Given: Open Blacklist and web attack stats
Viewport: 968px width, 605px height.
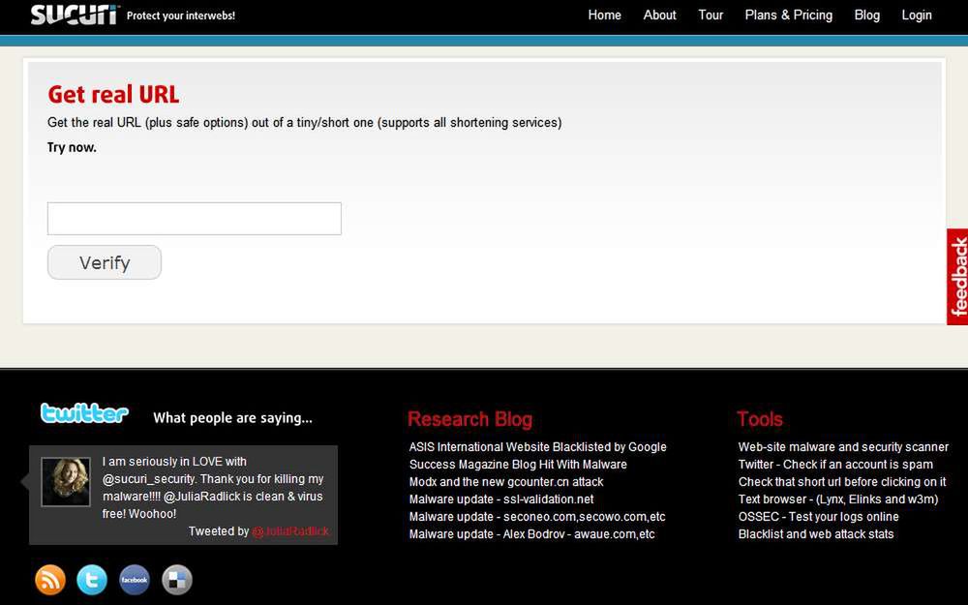Looking at the screenshot, I should pyautogui.click(x=815, y=534).
